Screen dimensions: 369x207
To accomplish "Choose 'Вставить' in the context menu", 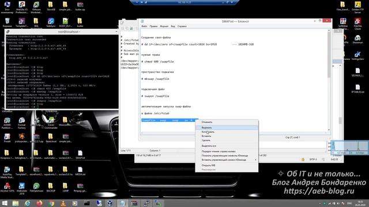I will (x=227, y=136).
